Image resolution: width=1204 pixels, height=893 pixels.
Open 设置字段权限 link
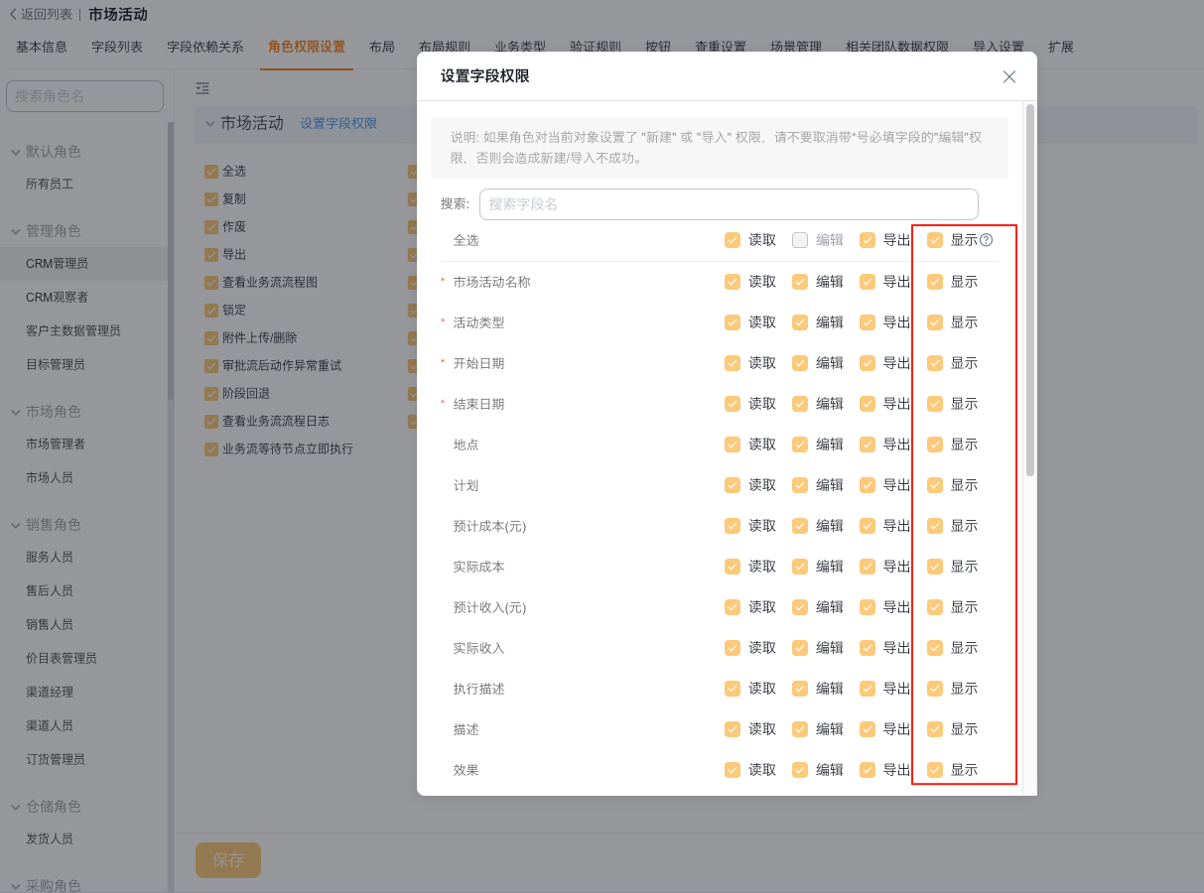click(338, 124)
